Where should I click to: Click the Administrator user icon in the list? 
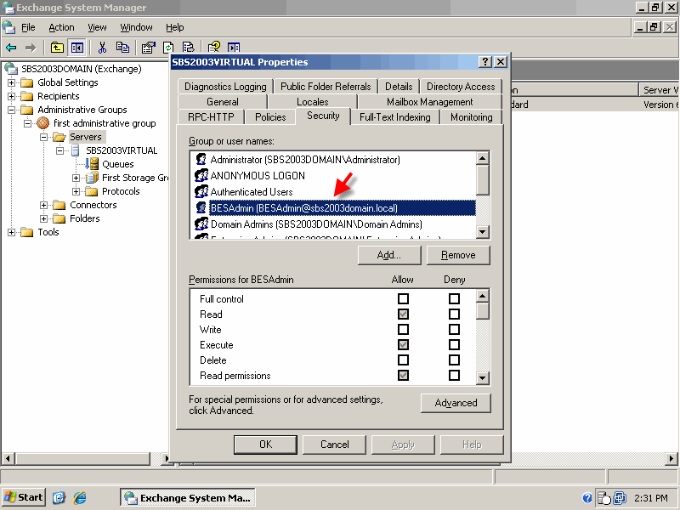[x=201, y=159]
